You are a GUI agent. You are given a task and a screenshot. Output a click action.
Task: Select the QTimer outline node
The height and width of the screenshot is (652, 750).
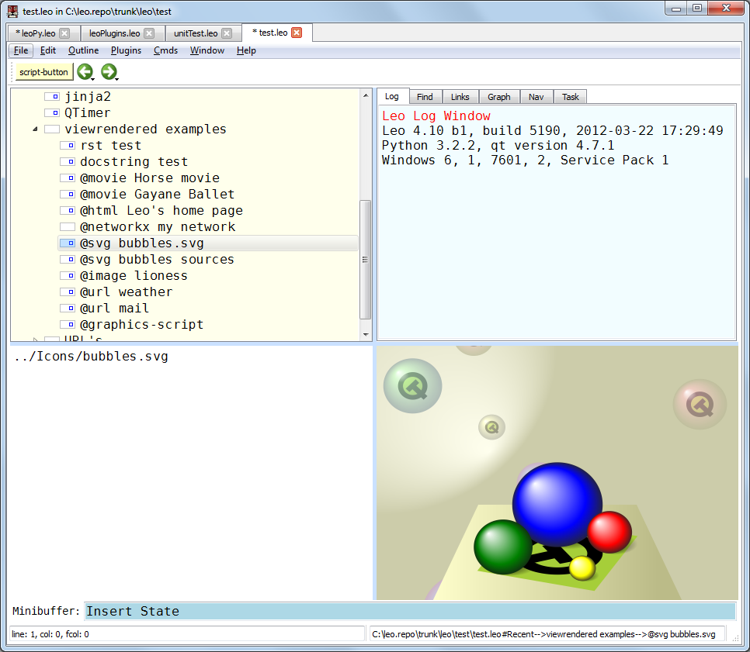pos(88,112)
